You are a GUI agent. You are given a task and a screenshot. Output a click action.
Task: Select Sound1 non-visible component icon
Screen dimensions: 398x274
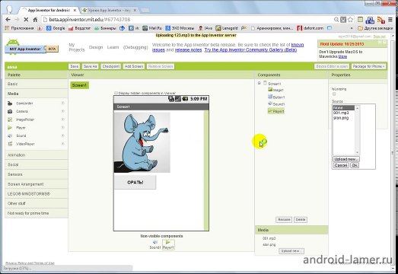[155, 242]
